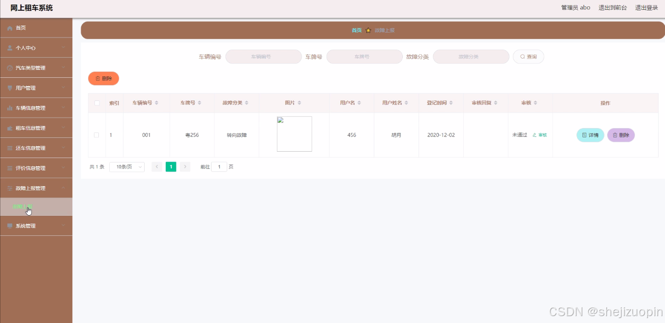
Task: Click page number 1 in pagination
Action: pos(171,167)
